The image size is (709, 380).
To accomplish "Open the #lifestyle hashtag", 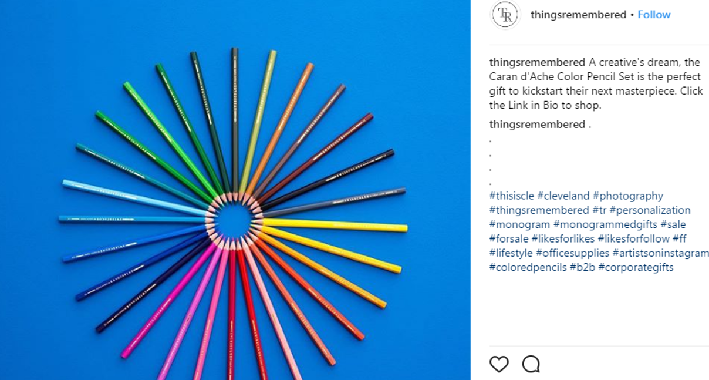I will pyautogui.click(x=511, y=253).
